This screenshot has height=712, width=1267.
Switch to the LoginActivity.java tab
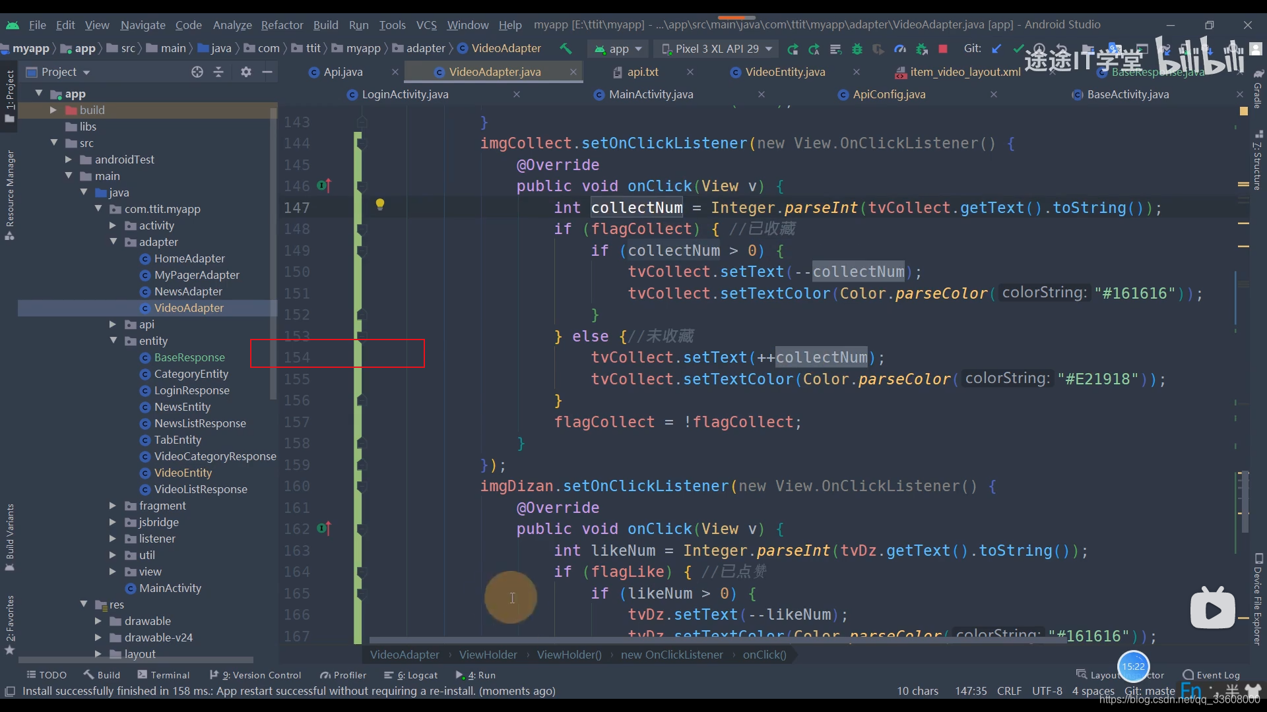click(405, 94)
